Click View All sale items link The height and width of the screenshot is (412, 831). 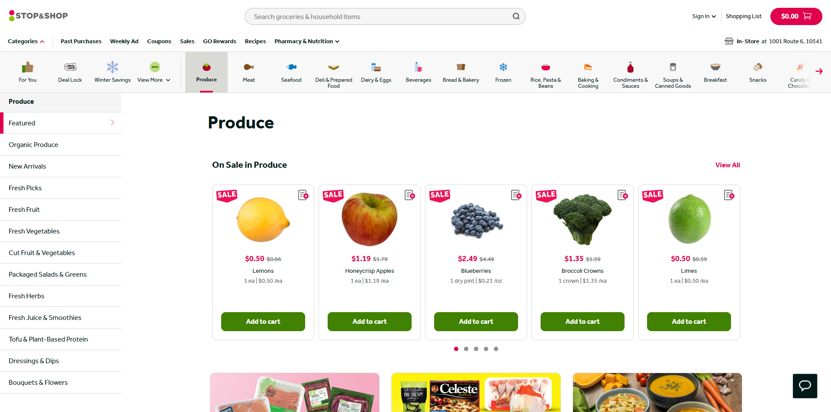[727, 165]
